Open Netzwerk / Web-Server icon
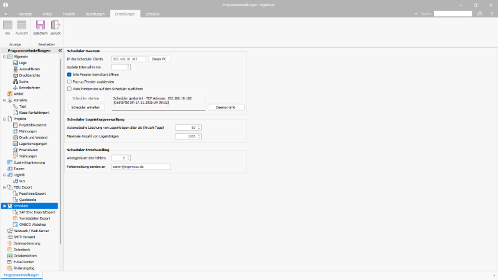This screenshot has height=280, width=498. point(10,231)
